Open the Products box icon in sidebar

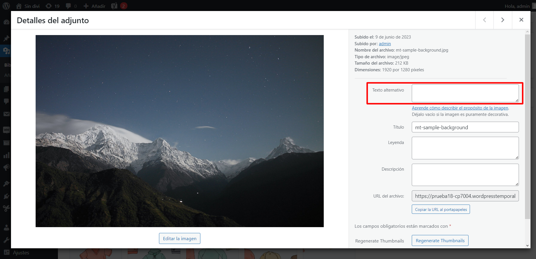(6, 143)
